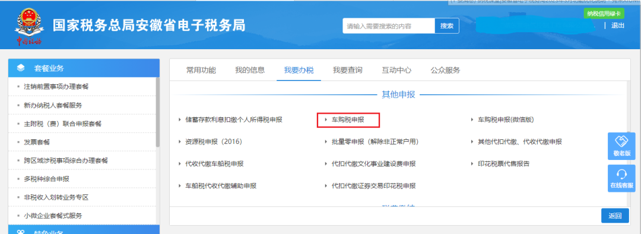Click the 套餐业务 section header
Viewport: 641px width, 234px height.
(x=84, y=68)
